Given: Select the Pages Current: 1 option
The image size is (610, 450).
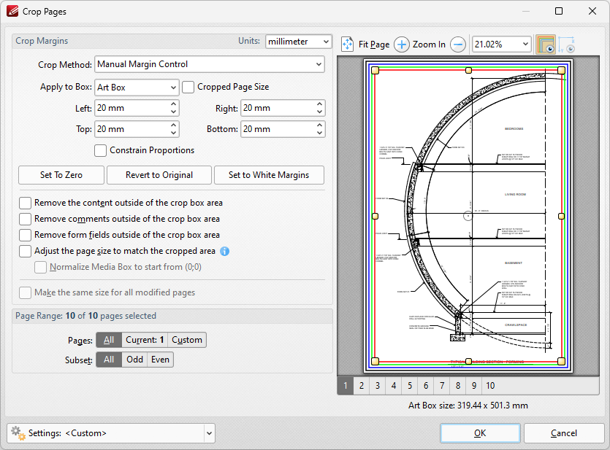Looking at the screenshot, I should (145, 340).
